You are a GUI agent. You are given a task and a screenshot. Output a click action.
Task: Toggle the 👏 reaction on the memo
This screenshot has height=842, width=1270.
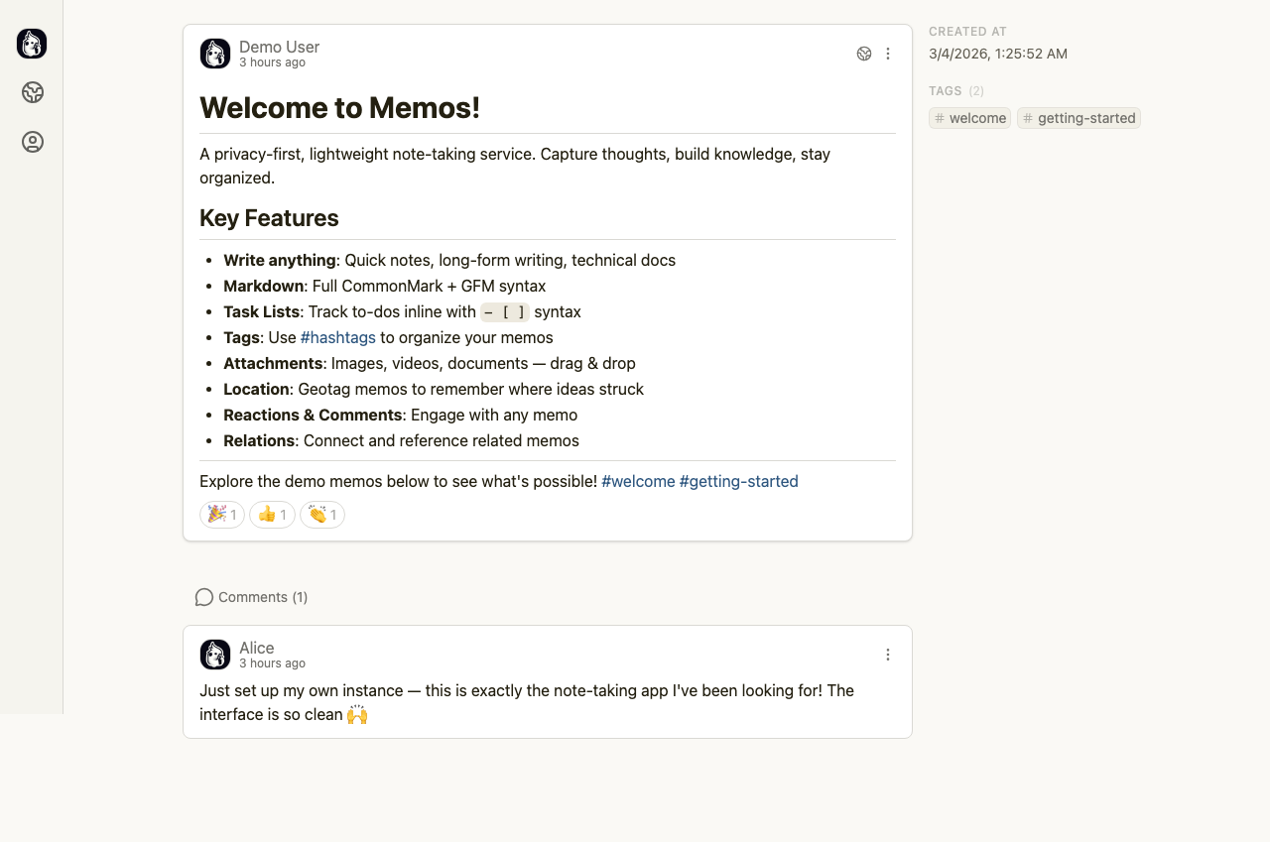[321, 515]
